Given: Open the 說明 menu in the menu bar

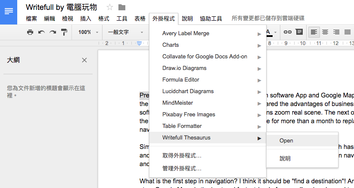Looking at the screenshot, I should coord(187,18).
